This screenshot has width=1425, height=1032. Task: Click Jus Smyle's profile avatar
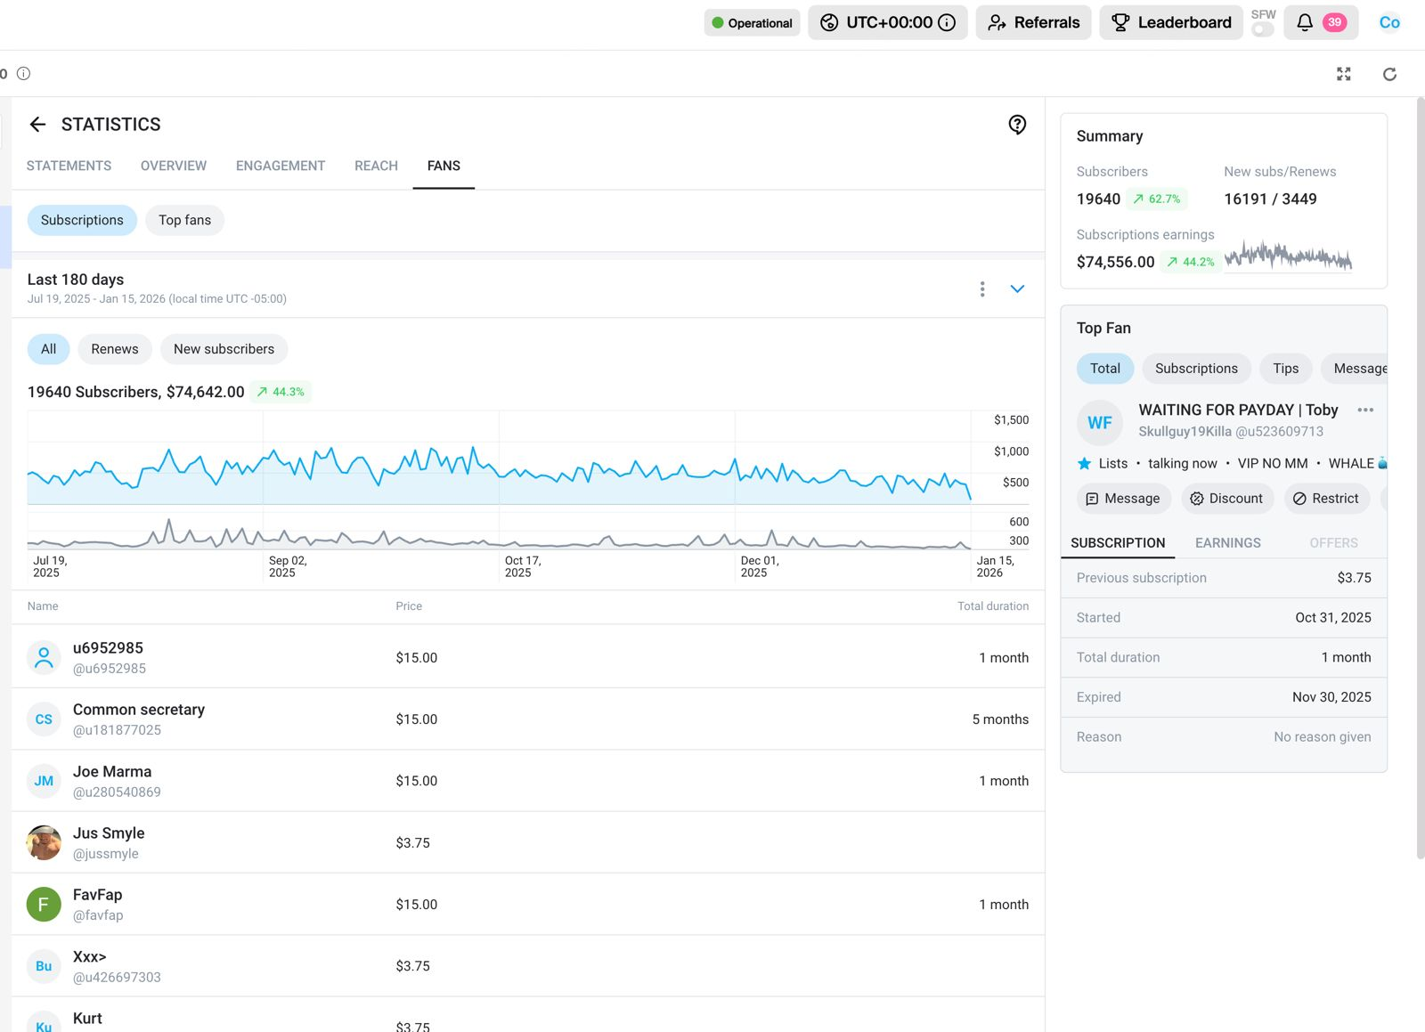tap(43, 841)
